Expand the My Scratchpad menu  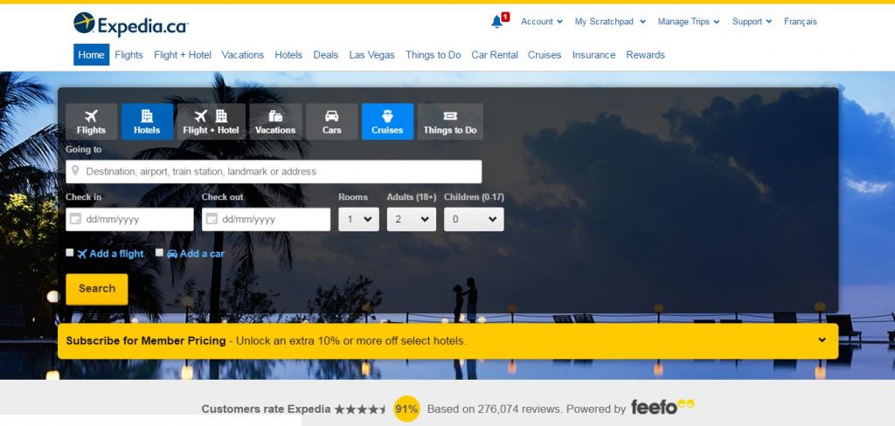point(610,22)
